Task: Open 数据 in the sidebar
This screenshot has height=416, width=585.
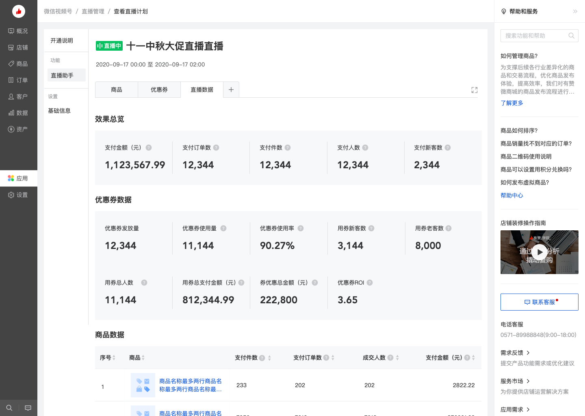Action: [18, 113]
